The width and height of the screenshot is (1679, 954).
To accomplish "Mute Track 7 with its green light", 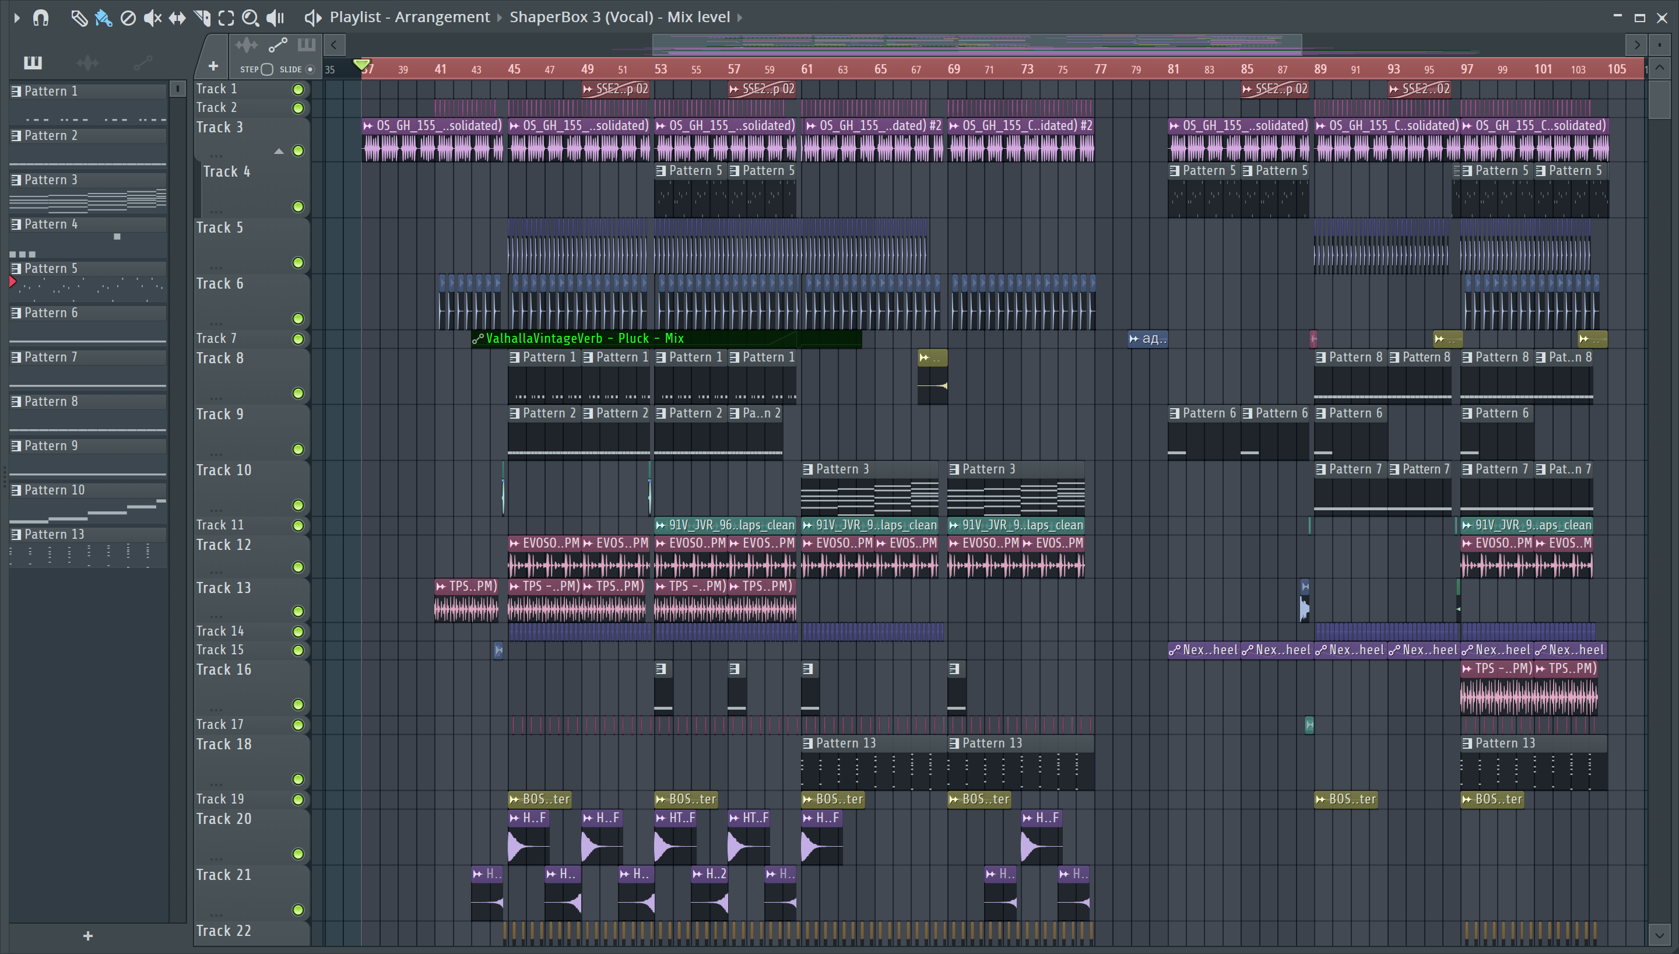I will (x=298, y=339).
